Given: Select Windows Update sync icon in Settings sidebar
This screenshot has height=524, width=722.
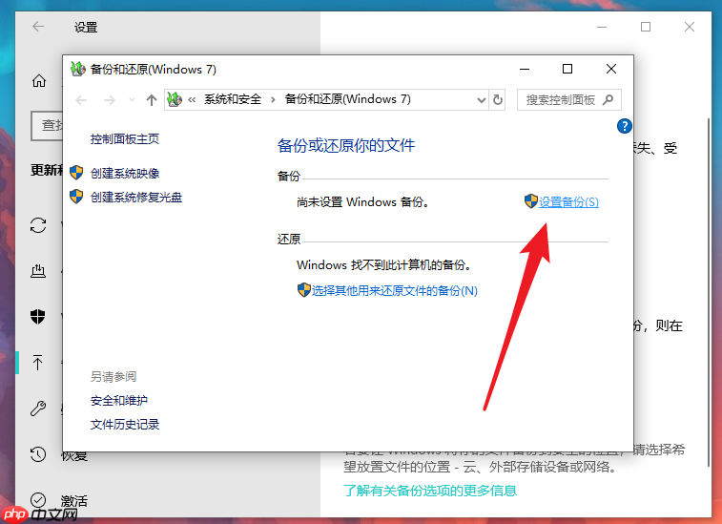Looking at the screenshot, I should pos(38,225).
